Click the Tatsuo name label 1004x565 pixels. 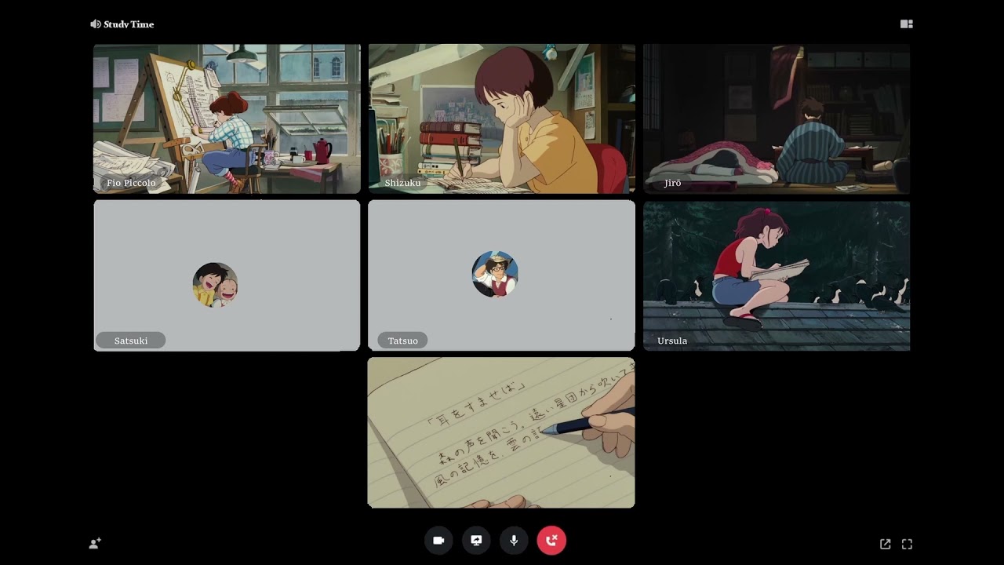[403, 341]
